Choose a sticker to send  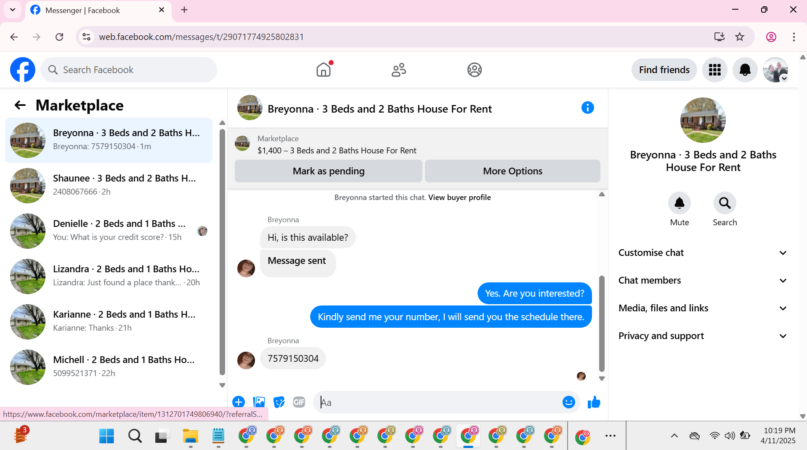point(279,402)
